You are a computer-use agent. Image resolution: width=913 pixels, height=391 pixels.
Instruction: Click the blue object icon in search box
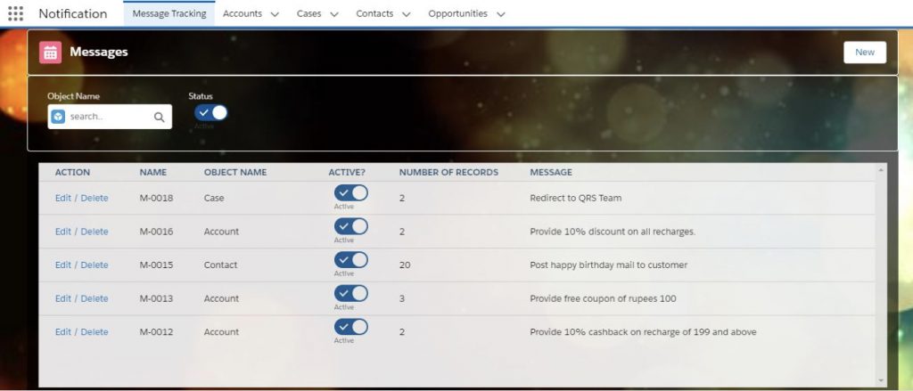pyautogui.click(x=58, y=117)
